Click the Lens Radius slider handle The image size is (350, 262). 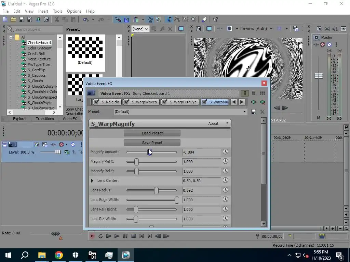(x=156, y=190)
